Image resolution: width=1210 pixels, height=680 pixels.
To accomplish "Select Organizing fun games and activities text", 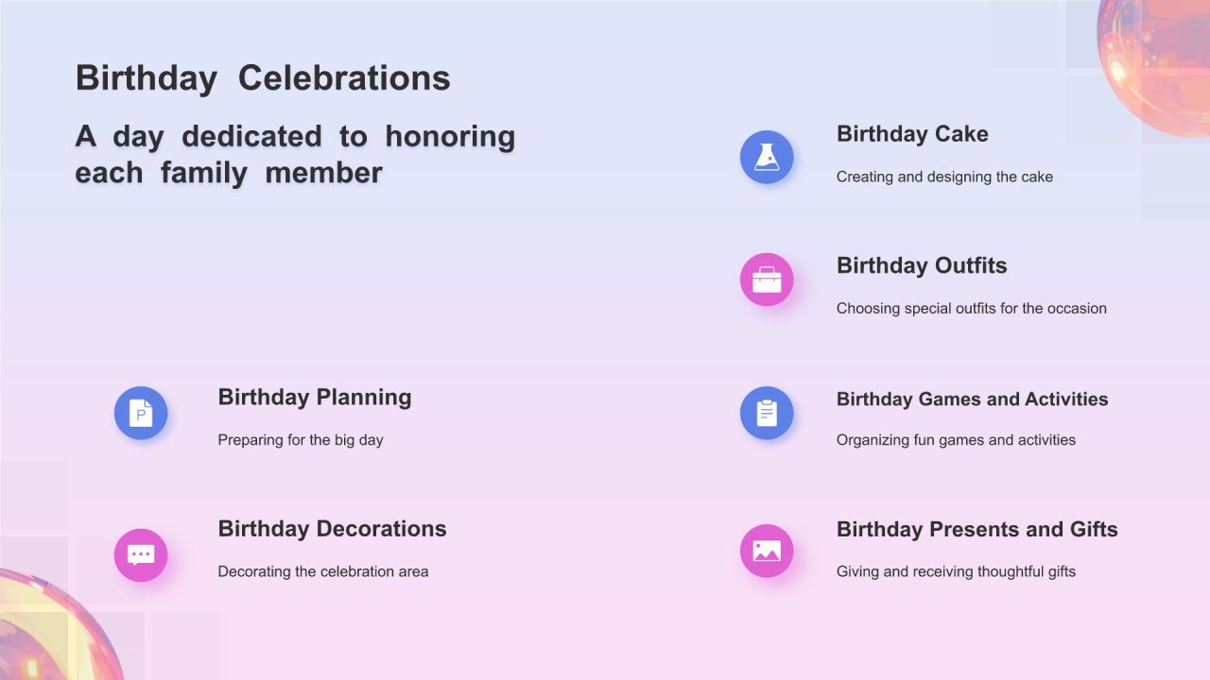I will tap(956, 440).
